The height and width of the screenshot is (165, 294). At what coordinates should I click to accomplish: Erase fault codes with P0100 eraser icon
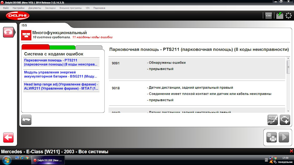point(273,120)
